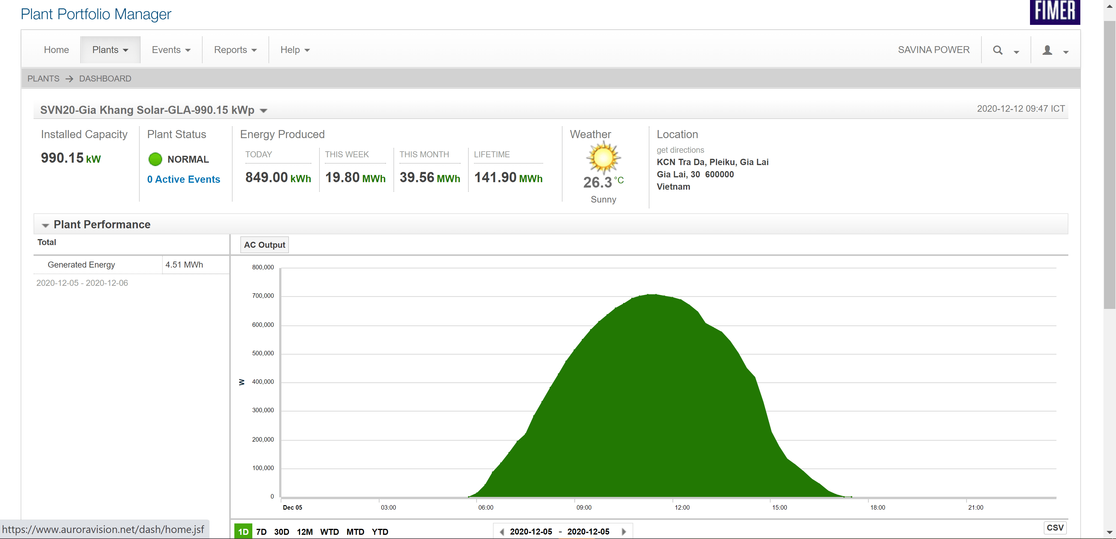
Task: Click the 0 Active Events link
Action: pos(183,179)
